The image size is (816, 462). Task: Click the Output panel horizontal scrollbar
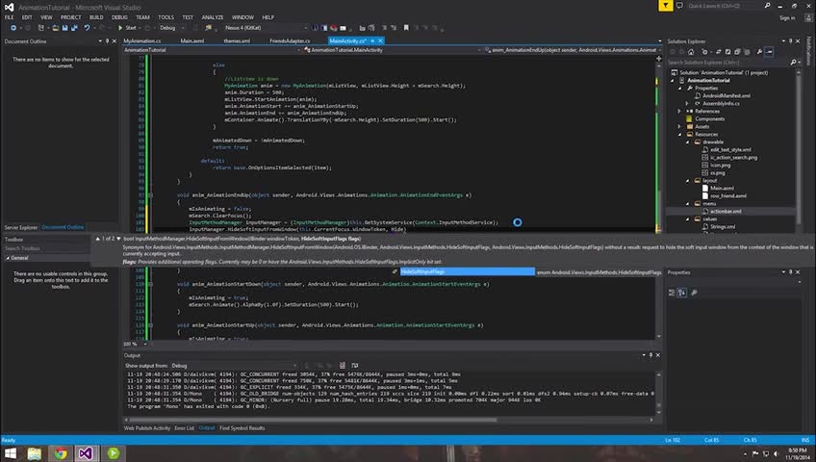click(x=312, y=420)
